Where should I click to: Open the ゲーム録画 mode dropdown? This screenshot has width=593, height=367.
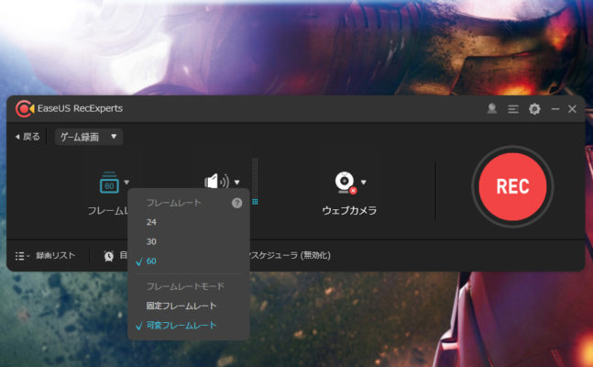pos(89,137)
